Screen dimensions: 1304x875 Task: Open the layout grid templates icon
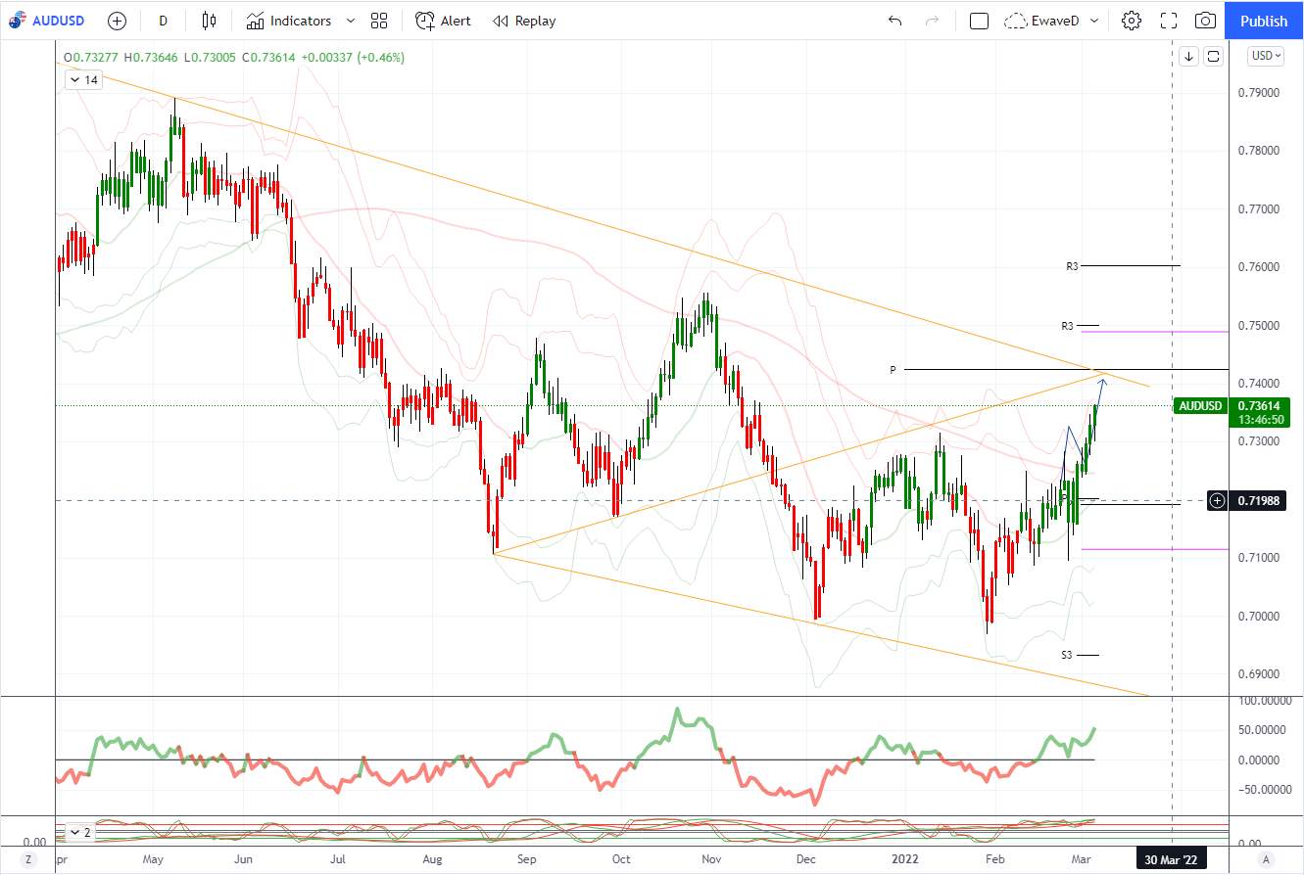(x=379, y=21)
